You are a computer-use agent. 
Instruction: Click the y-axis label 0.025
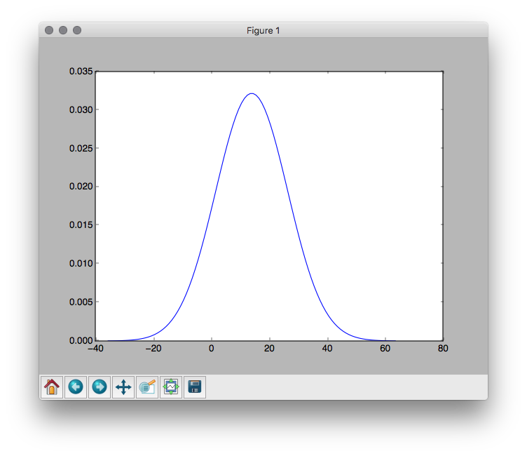(81, 148)
